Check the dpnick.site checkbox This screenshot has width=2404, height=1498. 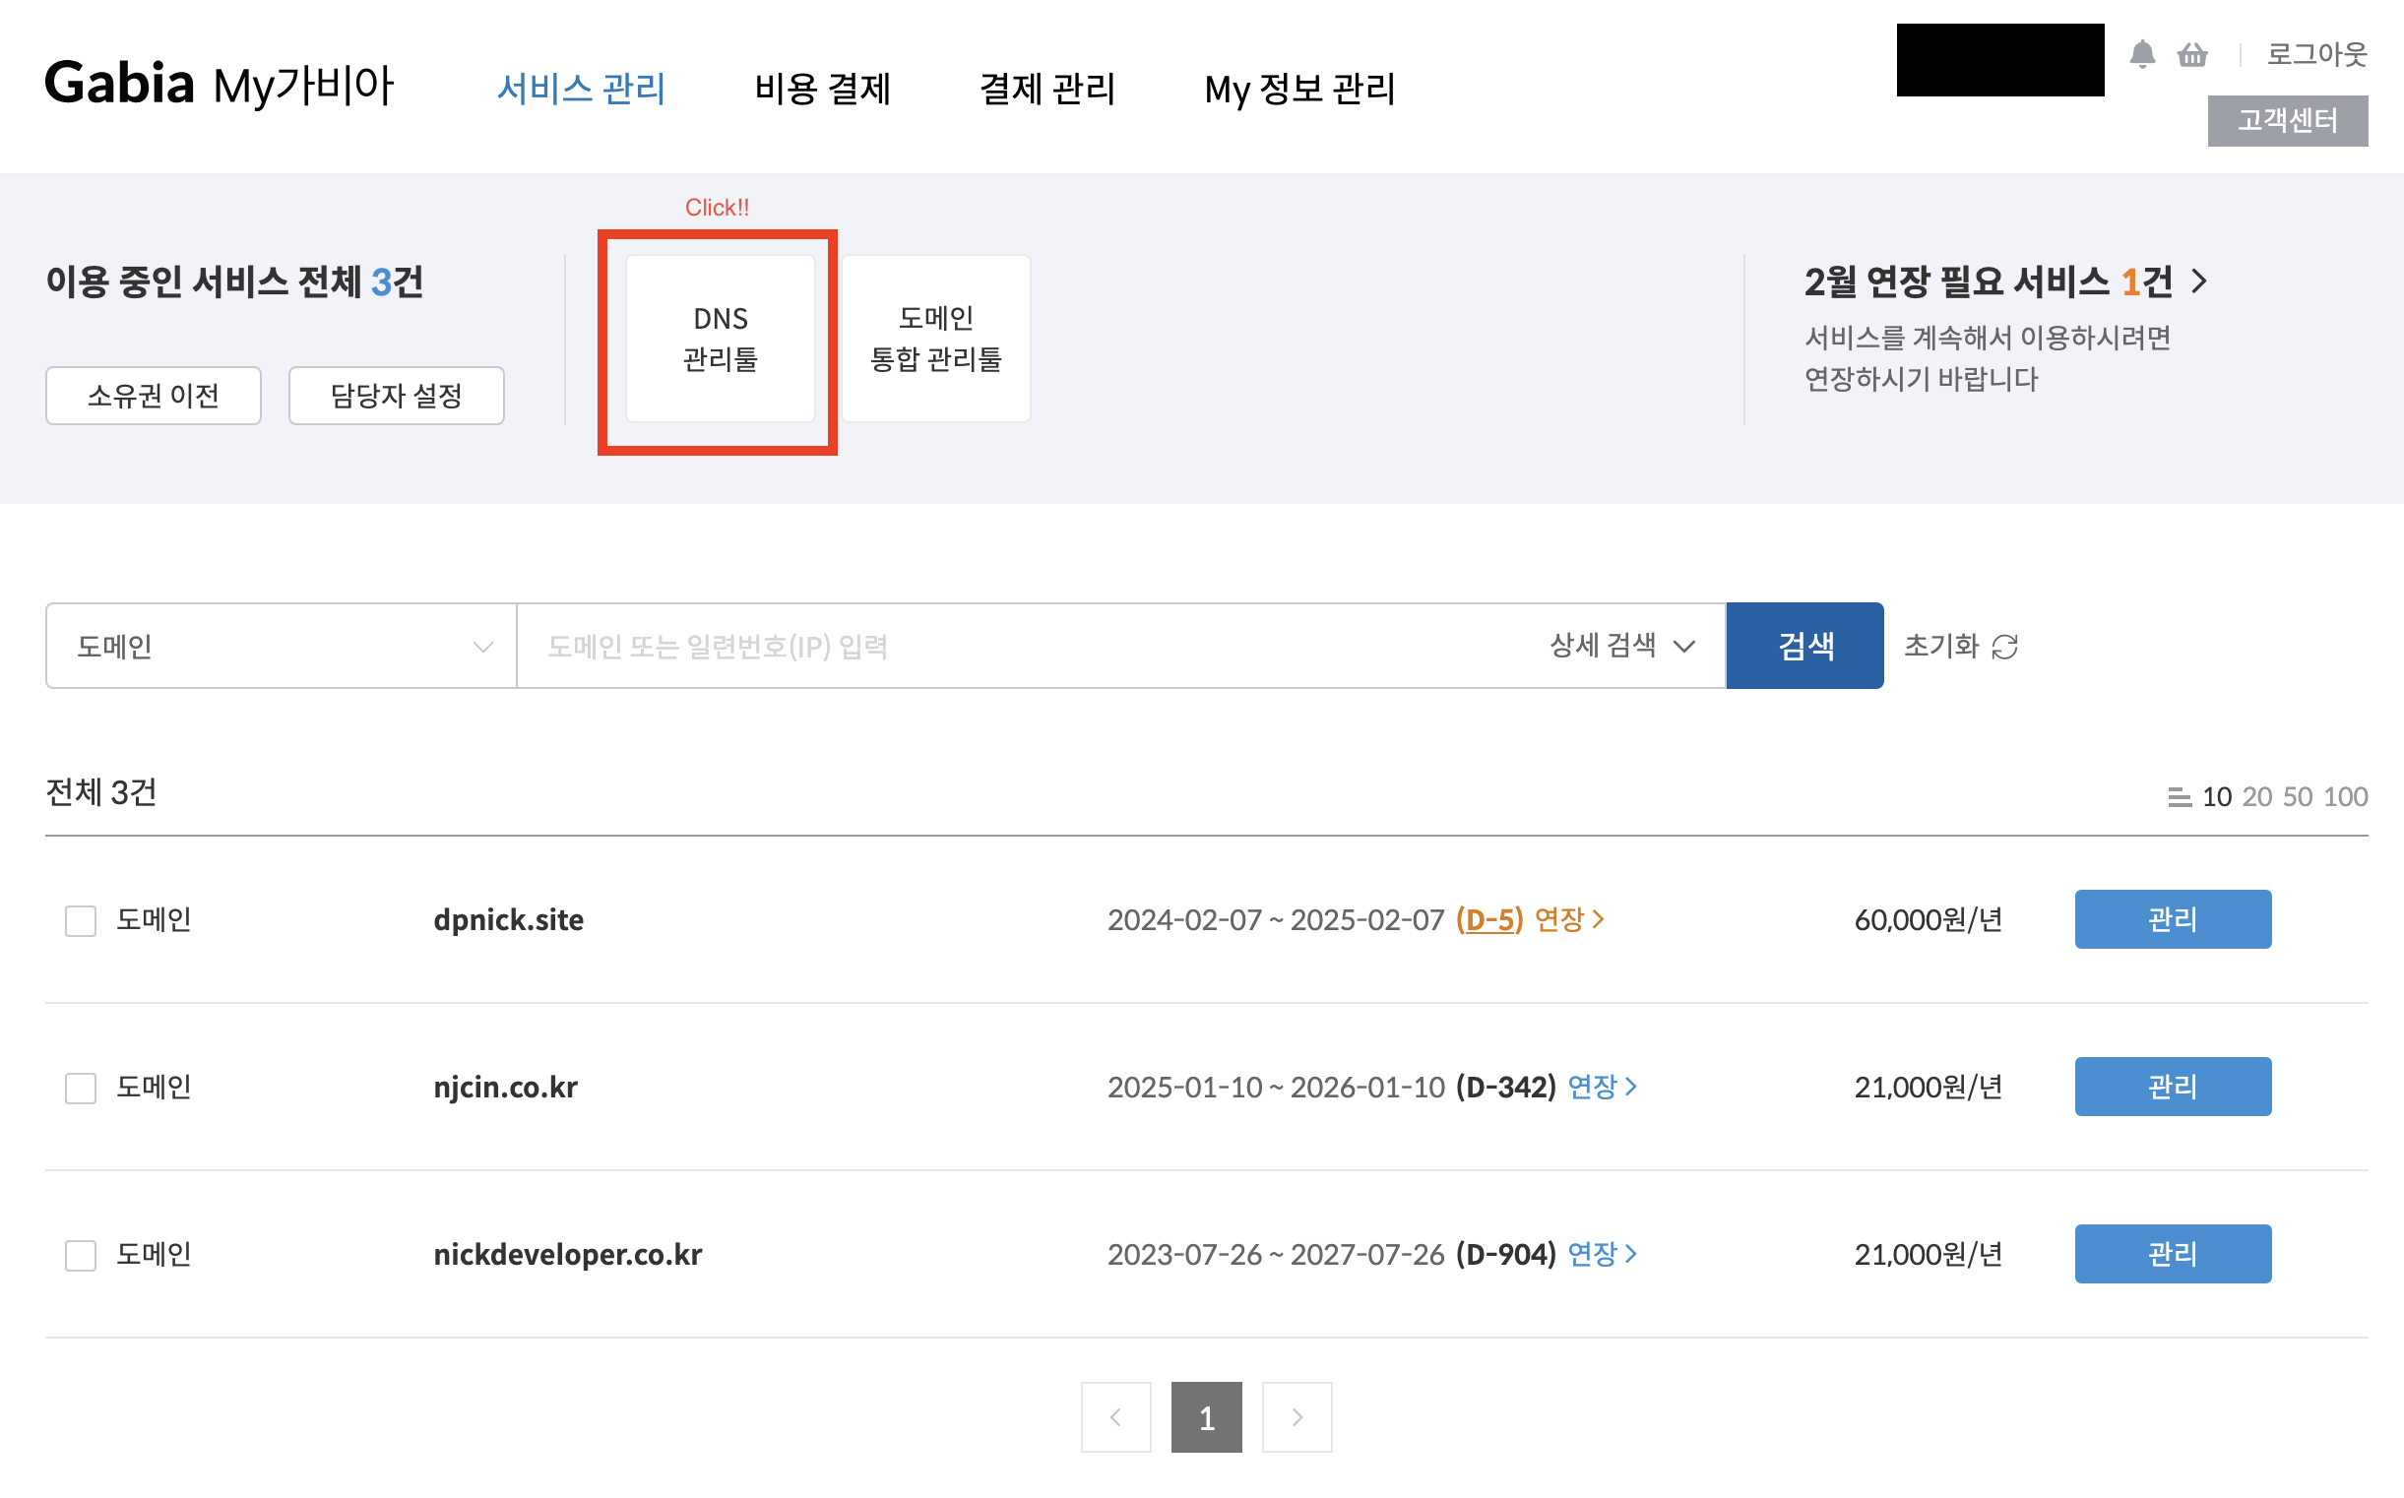(x=81, y=920)
